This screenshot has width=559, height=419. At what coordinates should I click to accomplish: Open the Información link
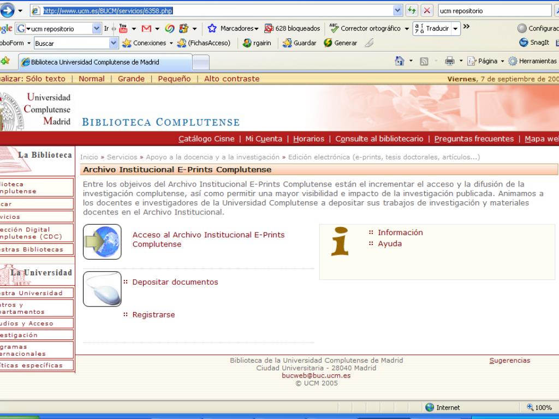pos(400,232)
